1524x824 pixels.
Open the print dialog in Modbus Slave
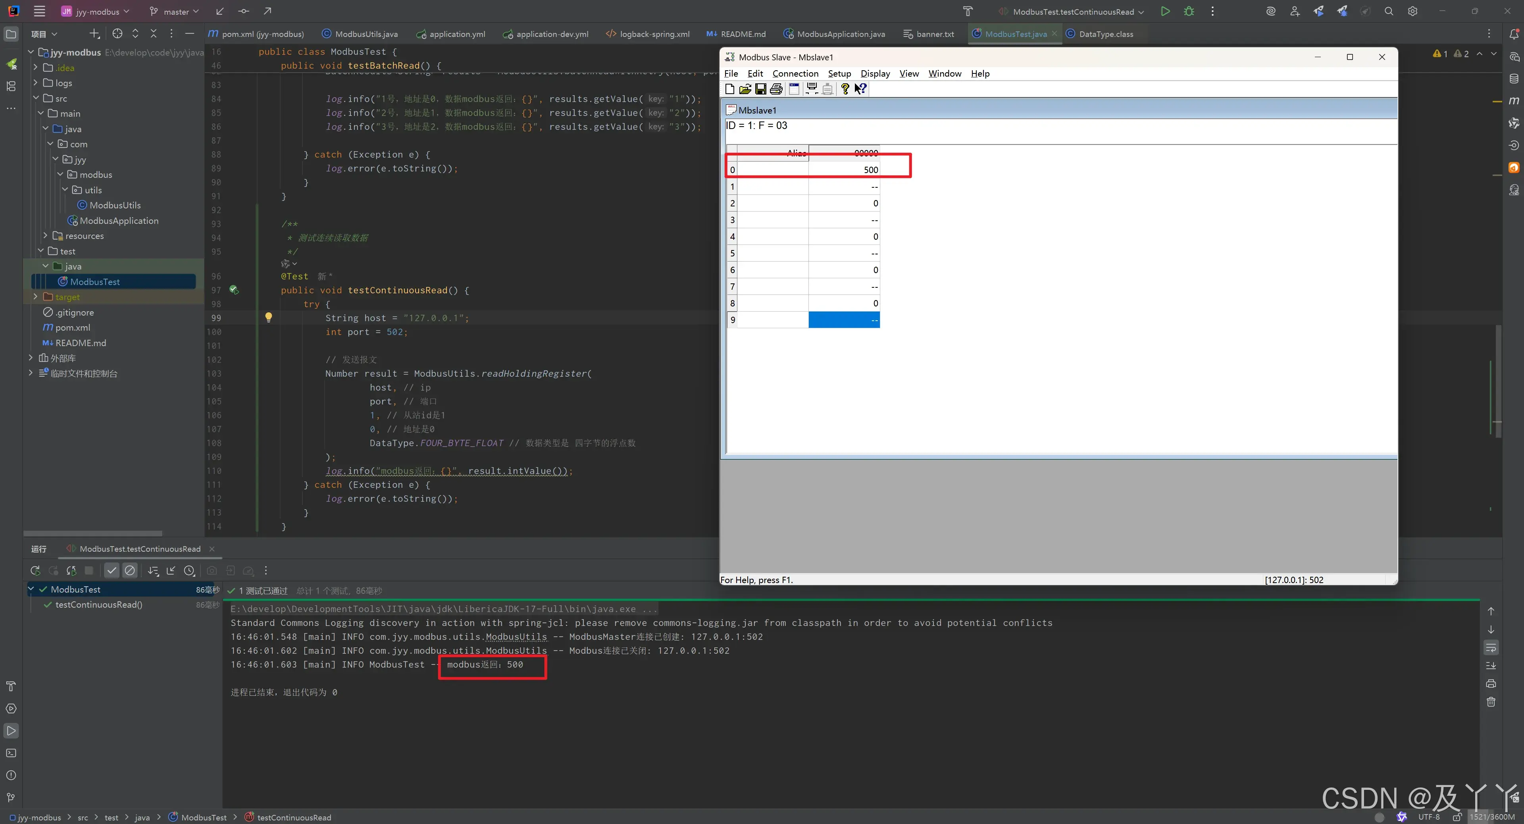pos(775,89)
